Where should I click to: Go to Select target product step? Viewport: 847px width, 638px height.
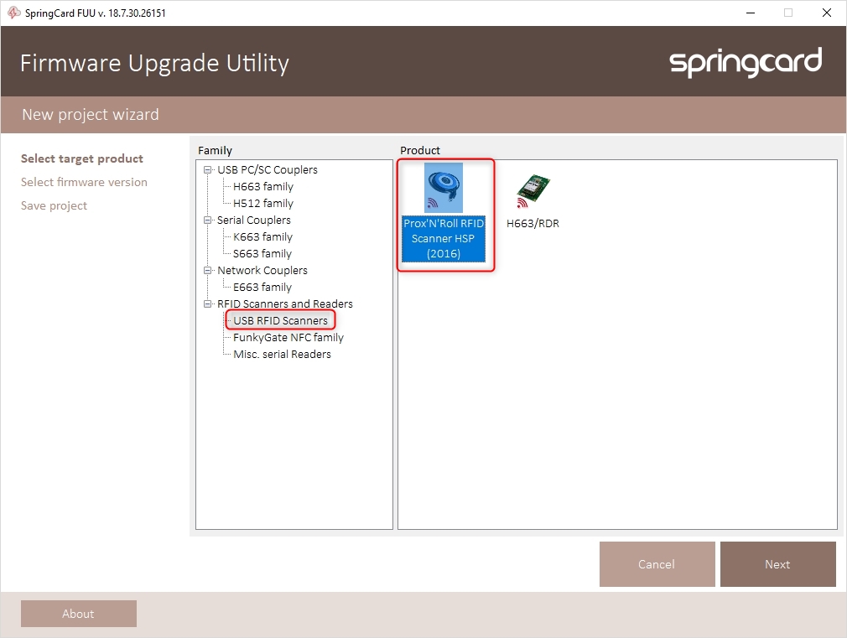coord(82,158)
